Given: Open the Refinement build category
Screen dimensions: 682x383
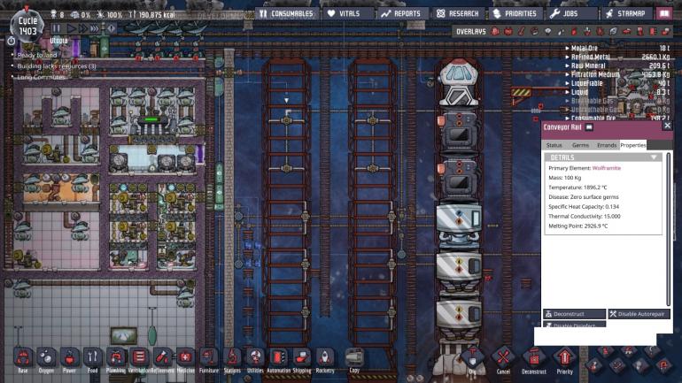Looking at the screenshot, I should pos(162,359).
